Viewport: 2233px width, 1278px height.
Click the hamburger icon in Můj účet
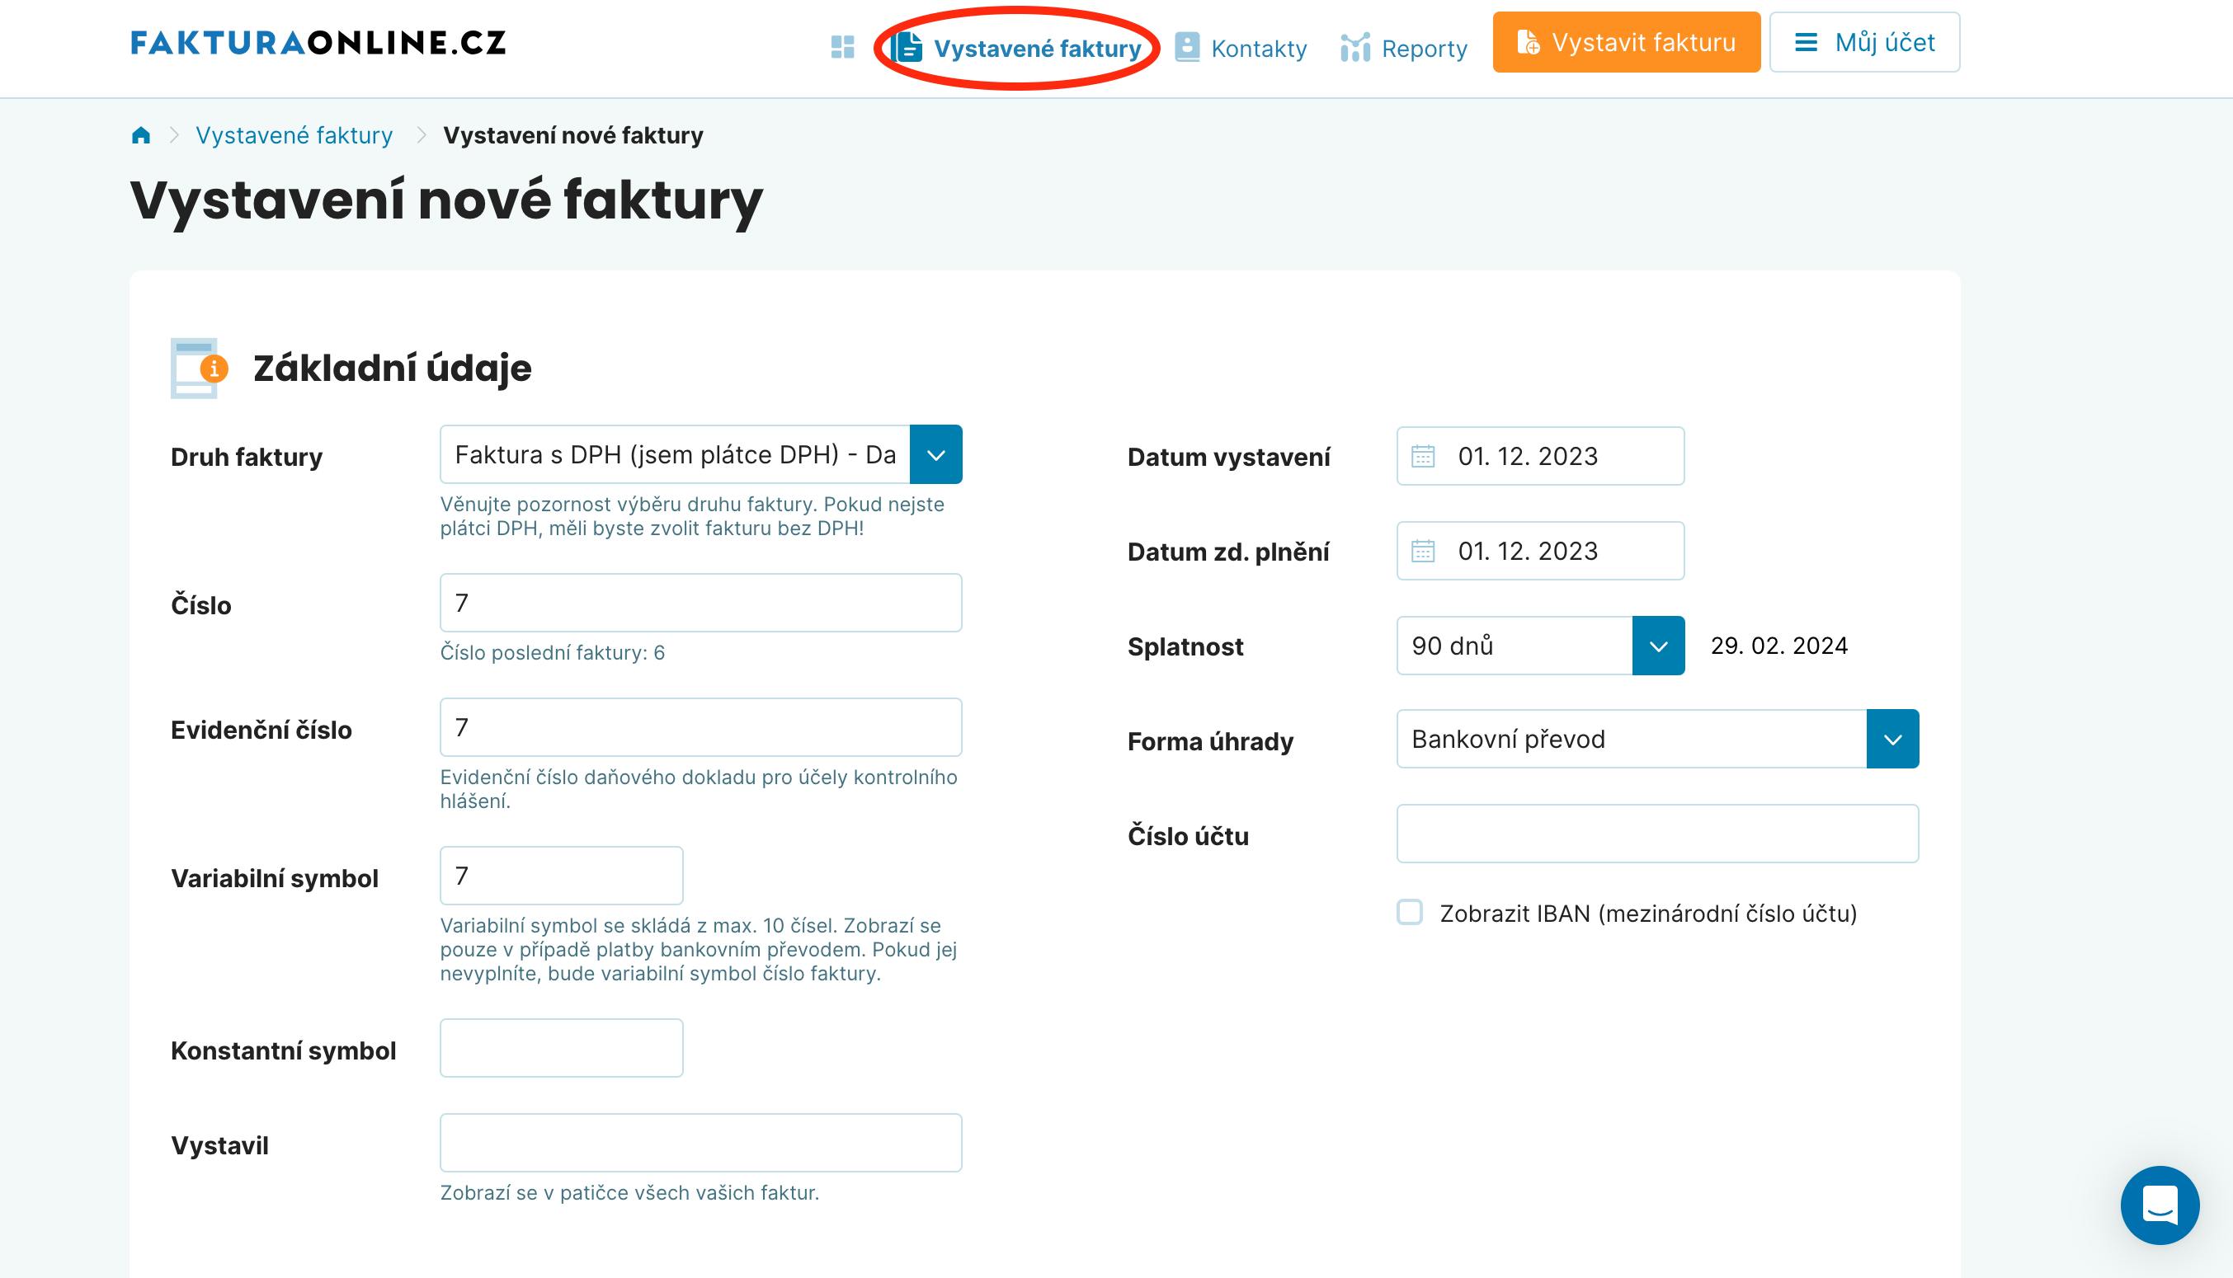[x=1806, y=42]
